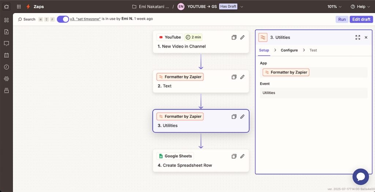Edit step 4 Create Spreadsheet Row
The image size is (375, 192).
pos(242,156)
